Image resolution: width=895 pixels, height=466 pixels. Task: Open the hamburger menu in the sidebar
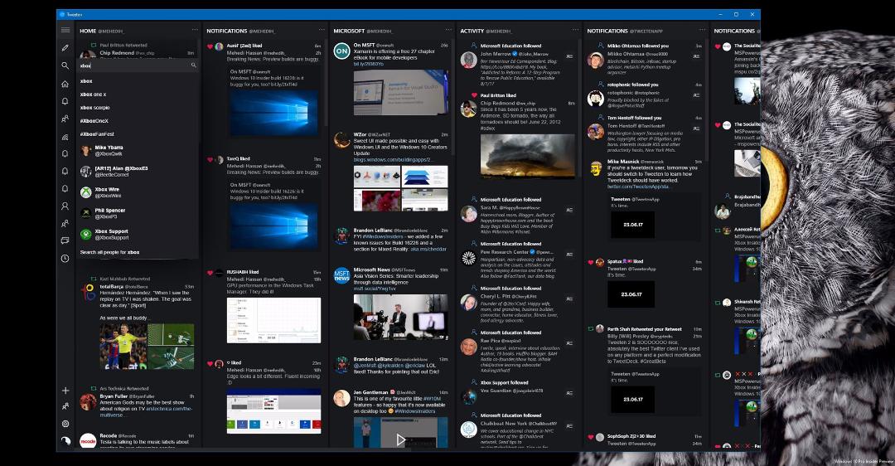(x=65, y=31)
